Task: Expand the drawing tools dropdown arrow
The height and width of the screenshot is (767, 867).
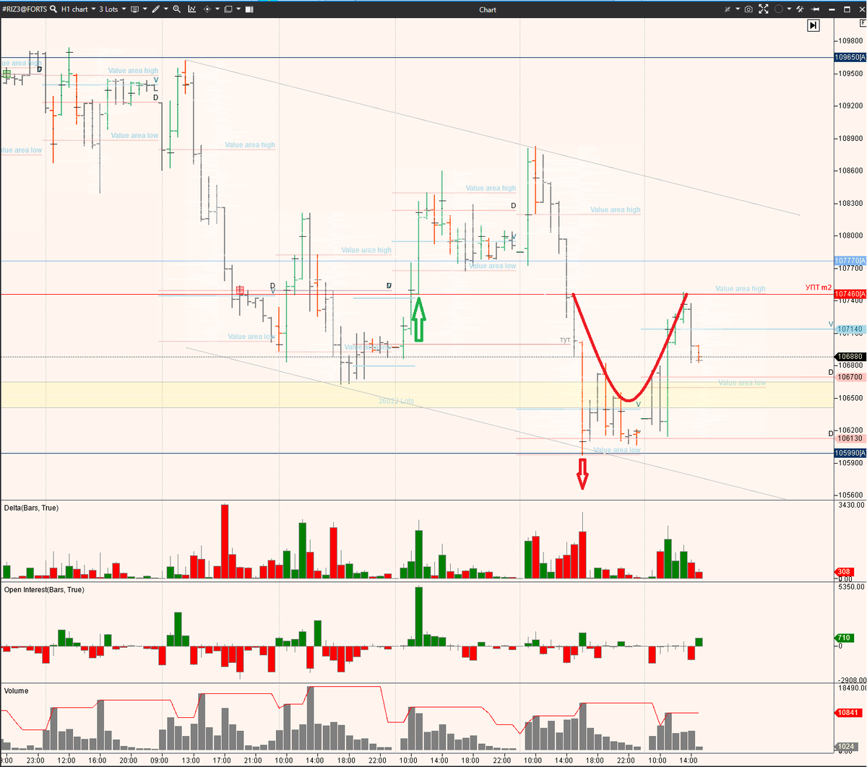Action: coord(166,9)
